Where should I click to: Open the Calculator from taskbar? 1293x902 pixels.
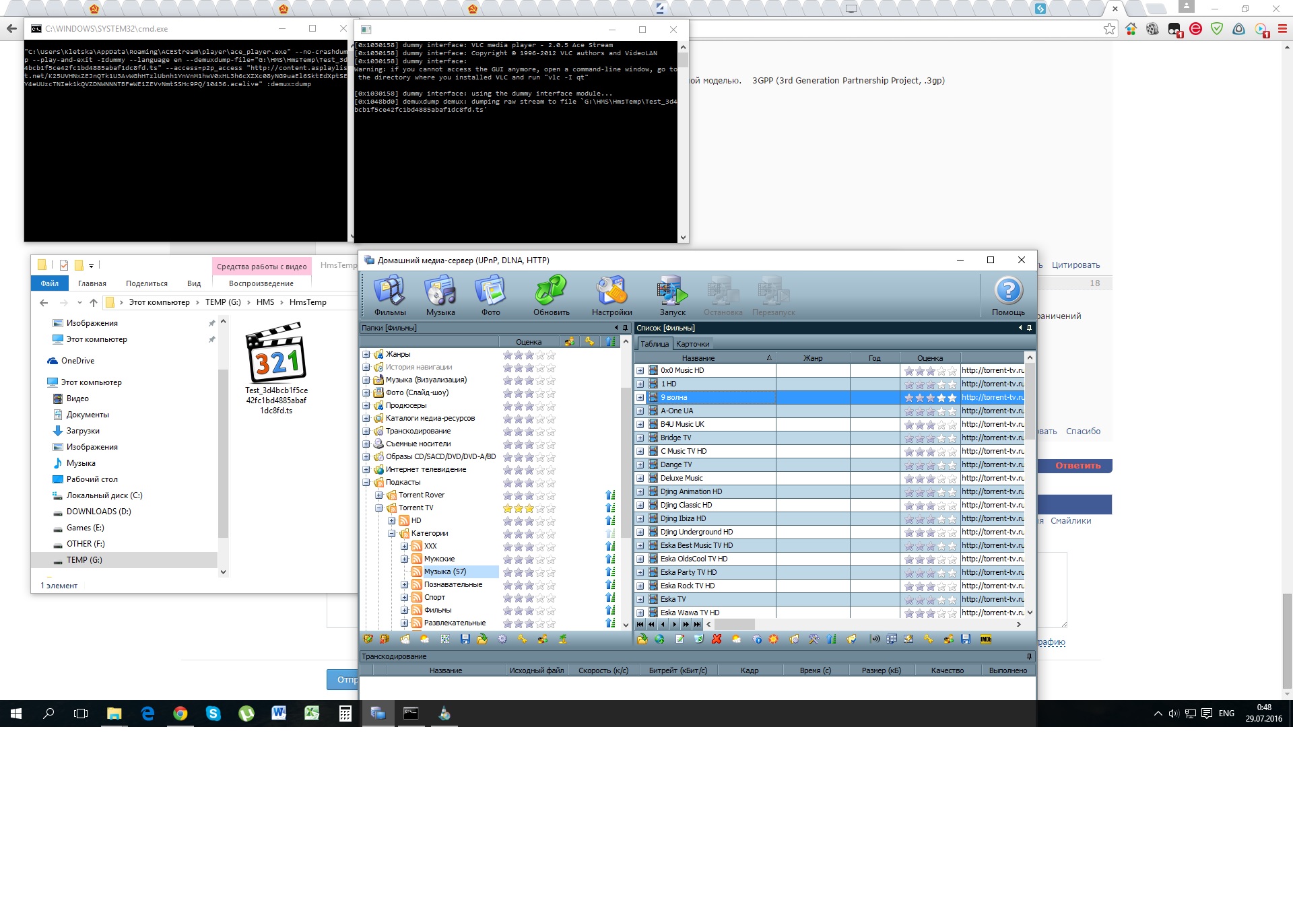(345, 714)
